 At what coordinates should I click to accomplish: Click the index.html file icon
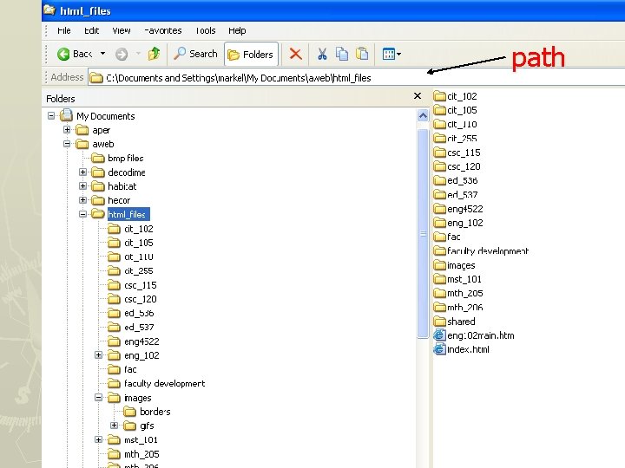[439, 349]
